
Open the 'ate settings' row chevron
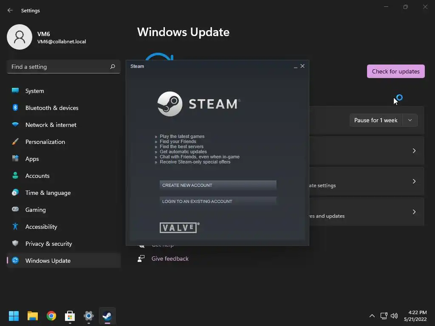pyautogui.click(x=414, y=181)
